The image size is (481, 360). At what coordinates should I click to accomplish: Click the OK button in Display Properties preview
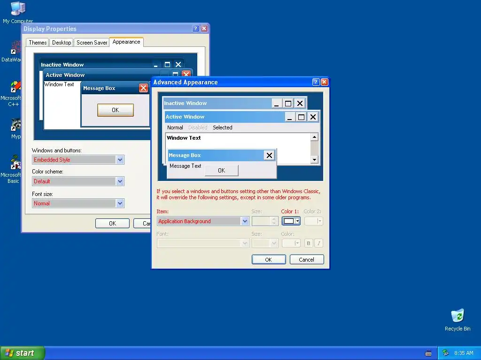click(116, 110)
